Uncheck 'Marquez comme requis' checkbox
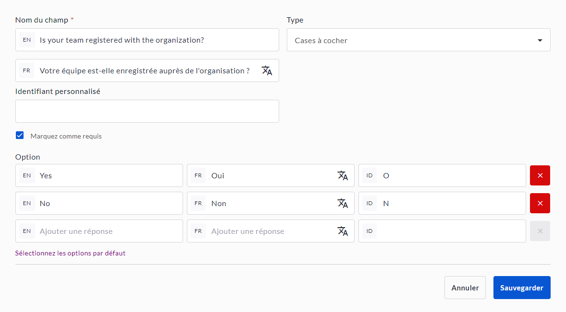The height and width of the screenshot is (312, 566). [20, 136]
